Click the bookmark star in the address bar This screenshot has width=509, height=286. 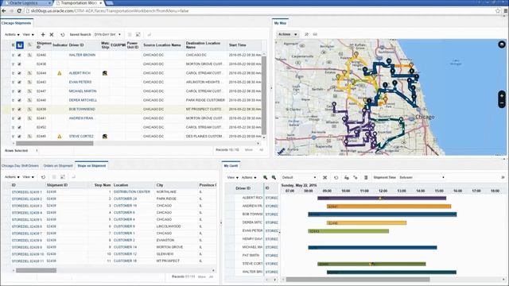(498, 10)
